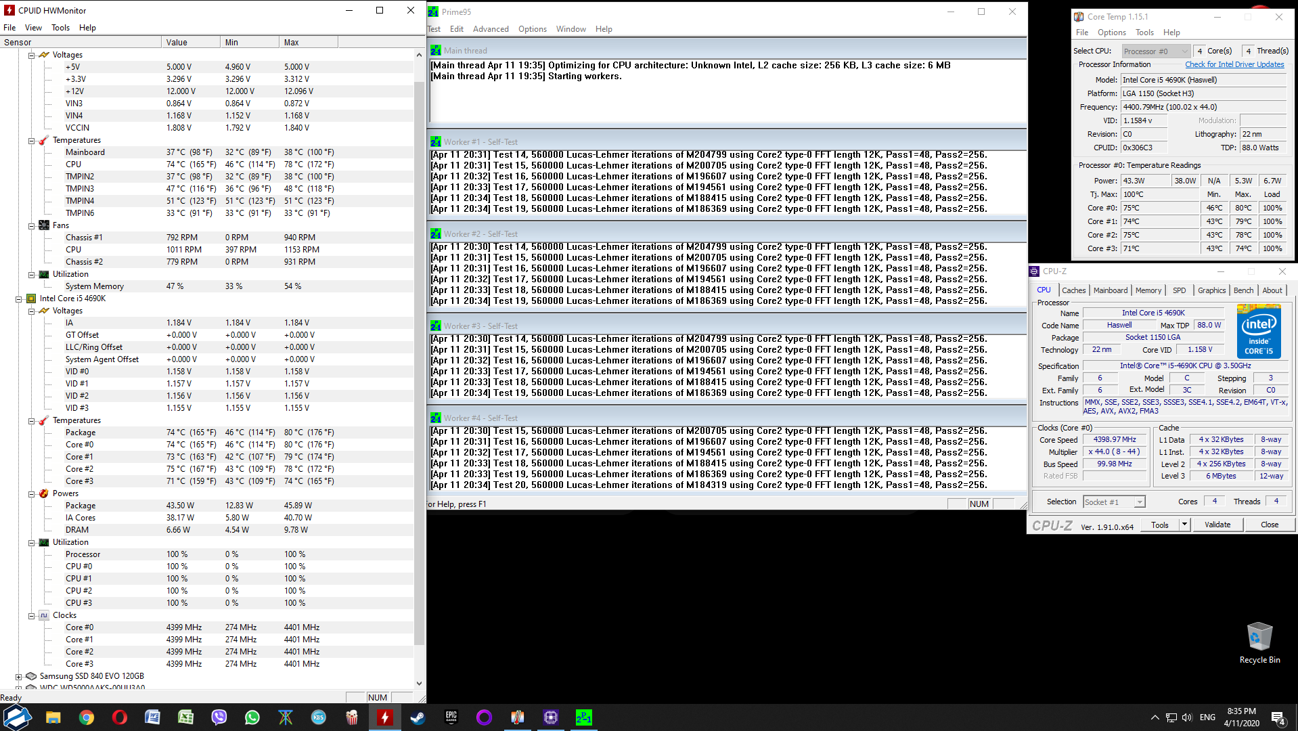The width and height of the screenshot is (1298, 731).
Task: Switch to Core Temp via taskbar icon
Action: coord(517,717)
